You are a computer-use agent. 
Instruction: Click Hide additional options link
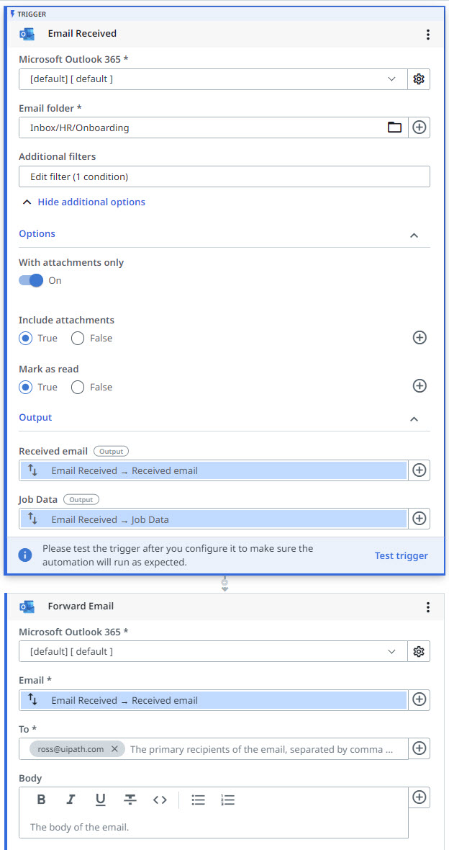pyautogui.click(x=91, y=202)
